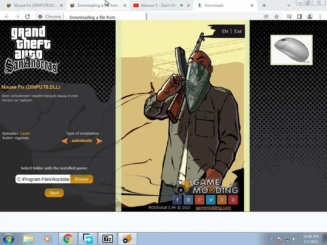Mute the Maroon 5 tab audio icon

tap(182, 5)
